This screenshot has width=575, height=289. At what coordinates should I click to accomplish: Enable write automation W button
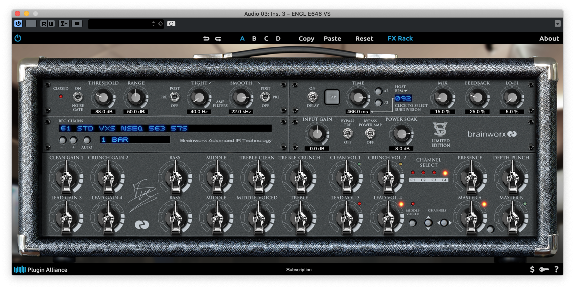(x=51, y=24)
